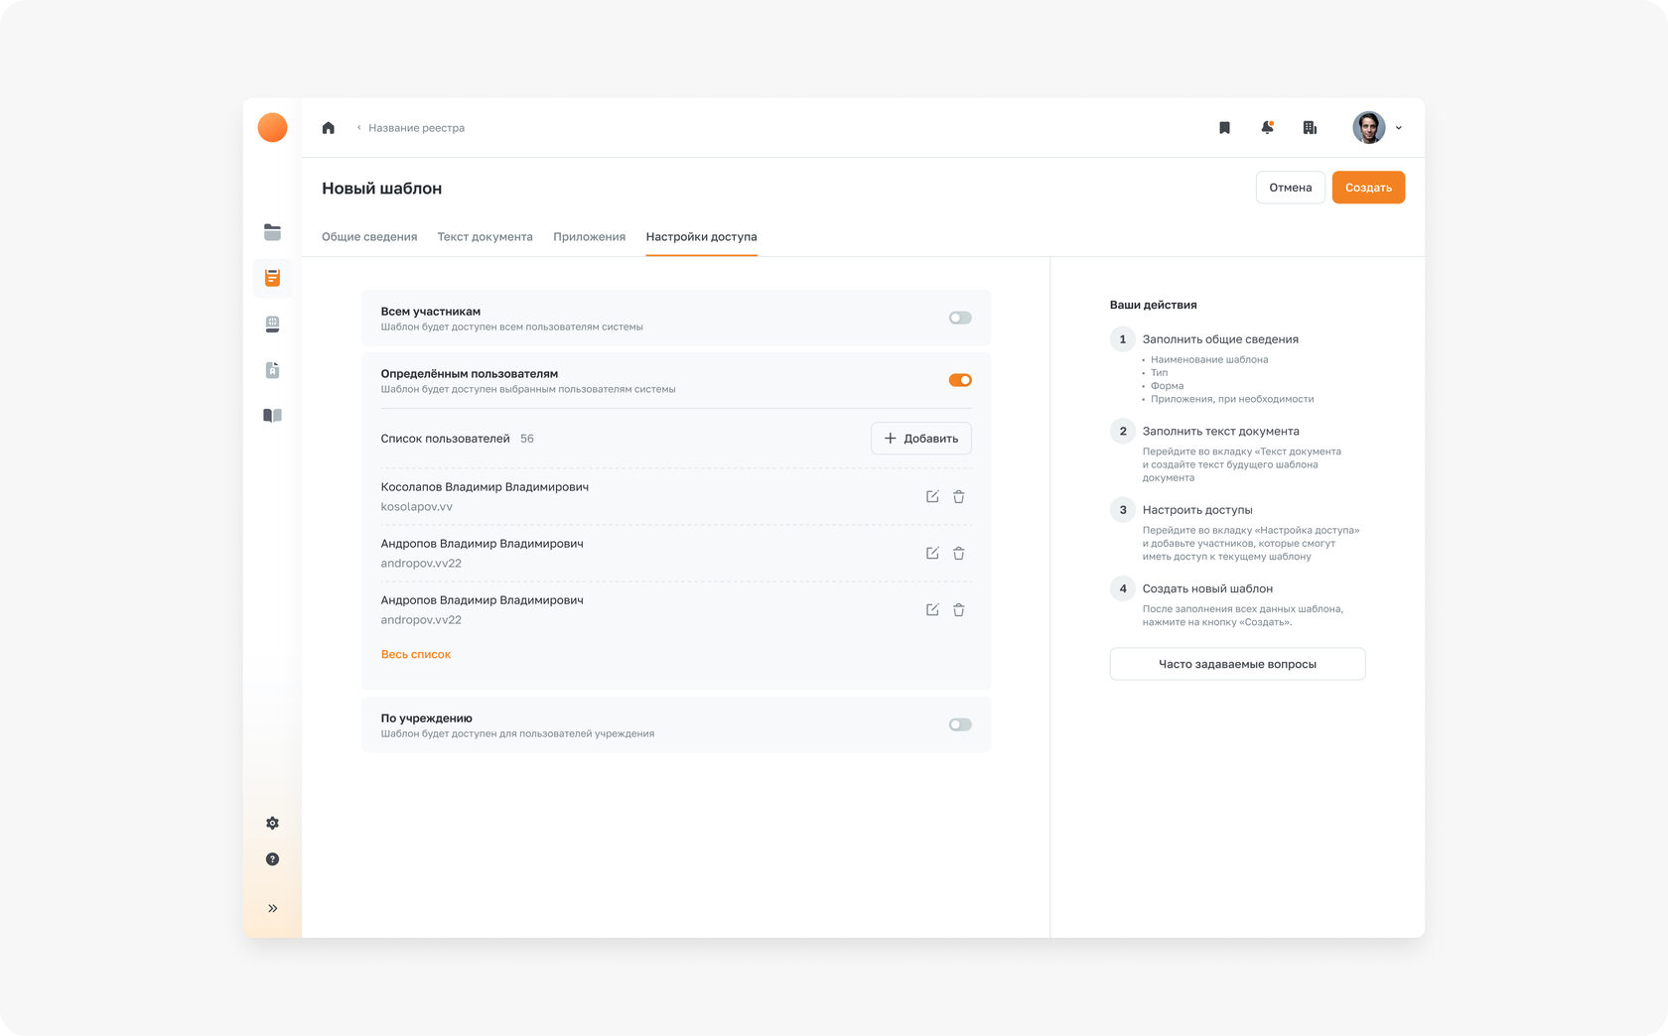This screenshot has width=1668, height=1036.
Task: Click Добавить to add user
Action: tap(920, 439)
